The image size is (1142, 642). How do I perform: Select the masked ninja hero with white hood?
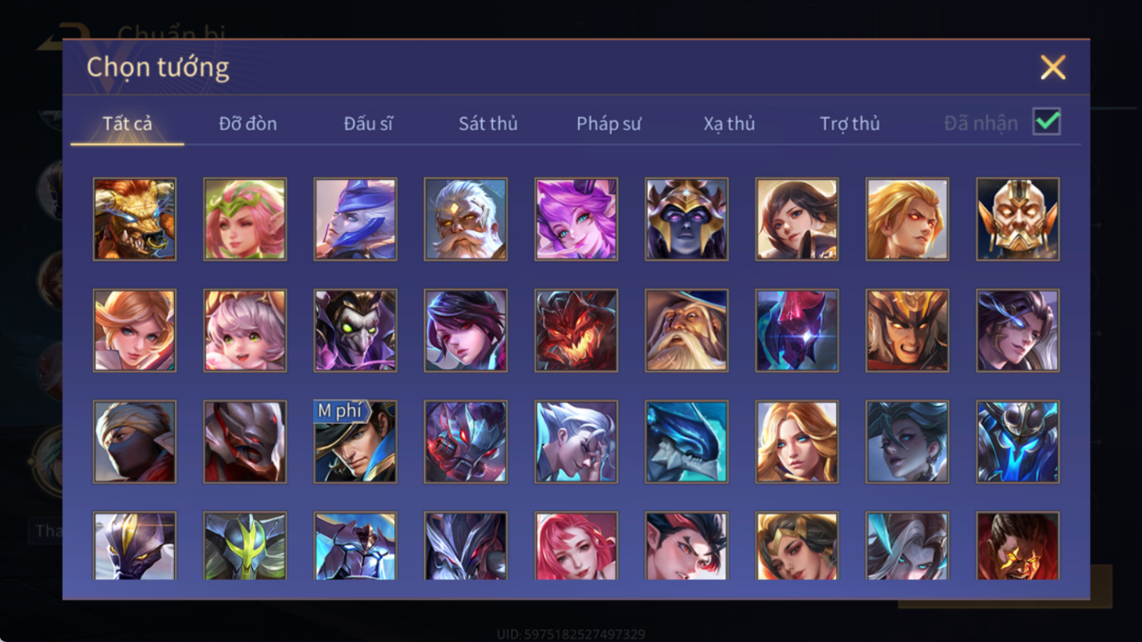[x=135, y=442]
